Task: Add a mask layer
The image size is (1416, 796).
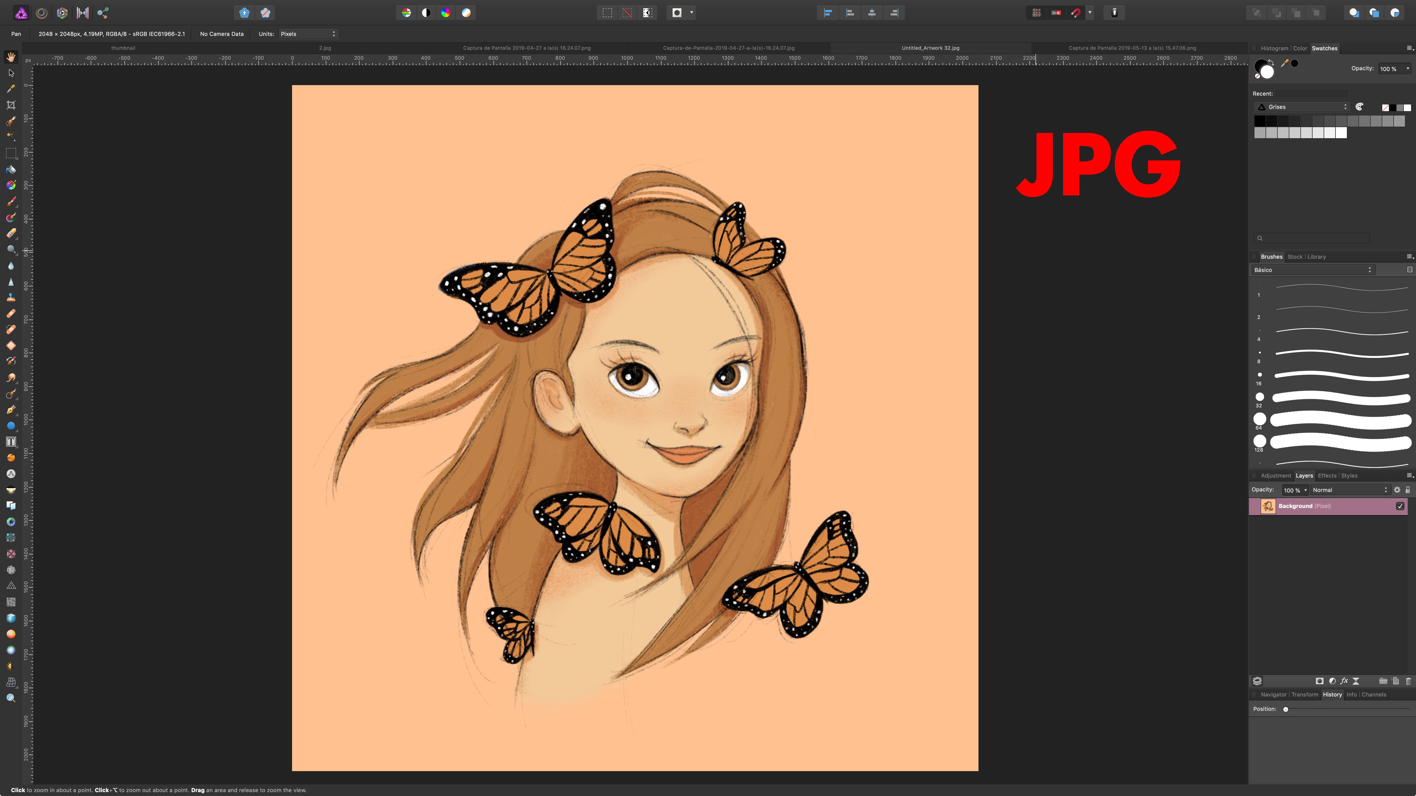Action: (1319, 681)
